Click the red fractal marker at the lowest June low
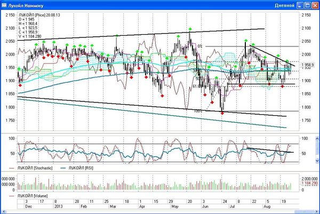 222,113
